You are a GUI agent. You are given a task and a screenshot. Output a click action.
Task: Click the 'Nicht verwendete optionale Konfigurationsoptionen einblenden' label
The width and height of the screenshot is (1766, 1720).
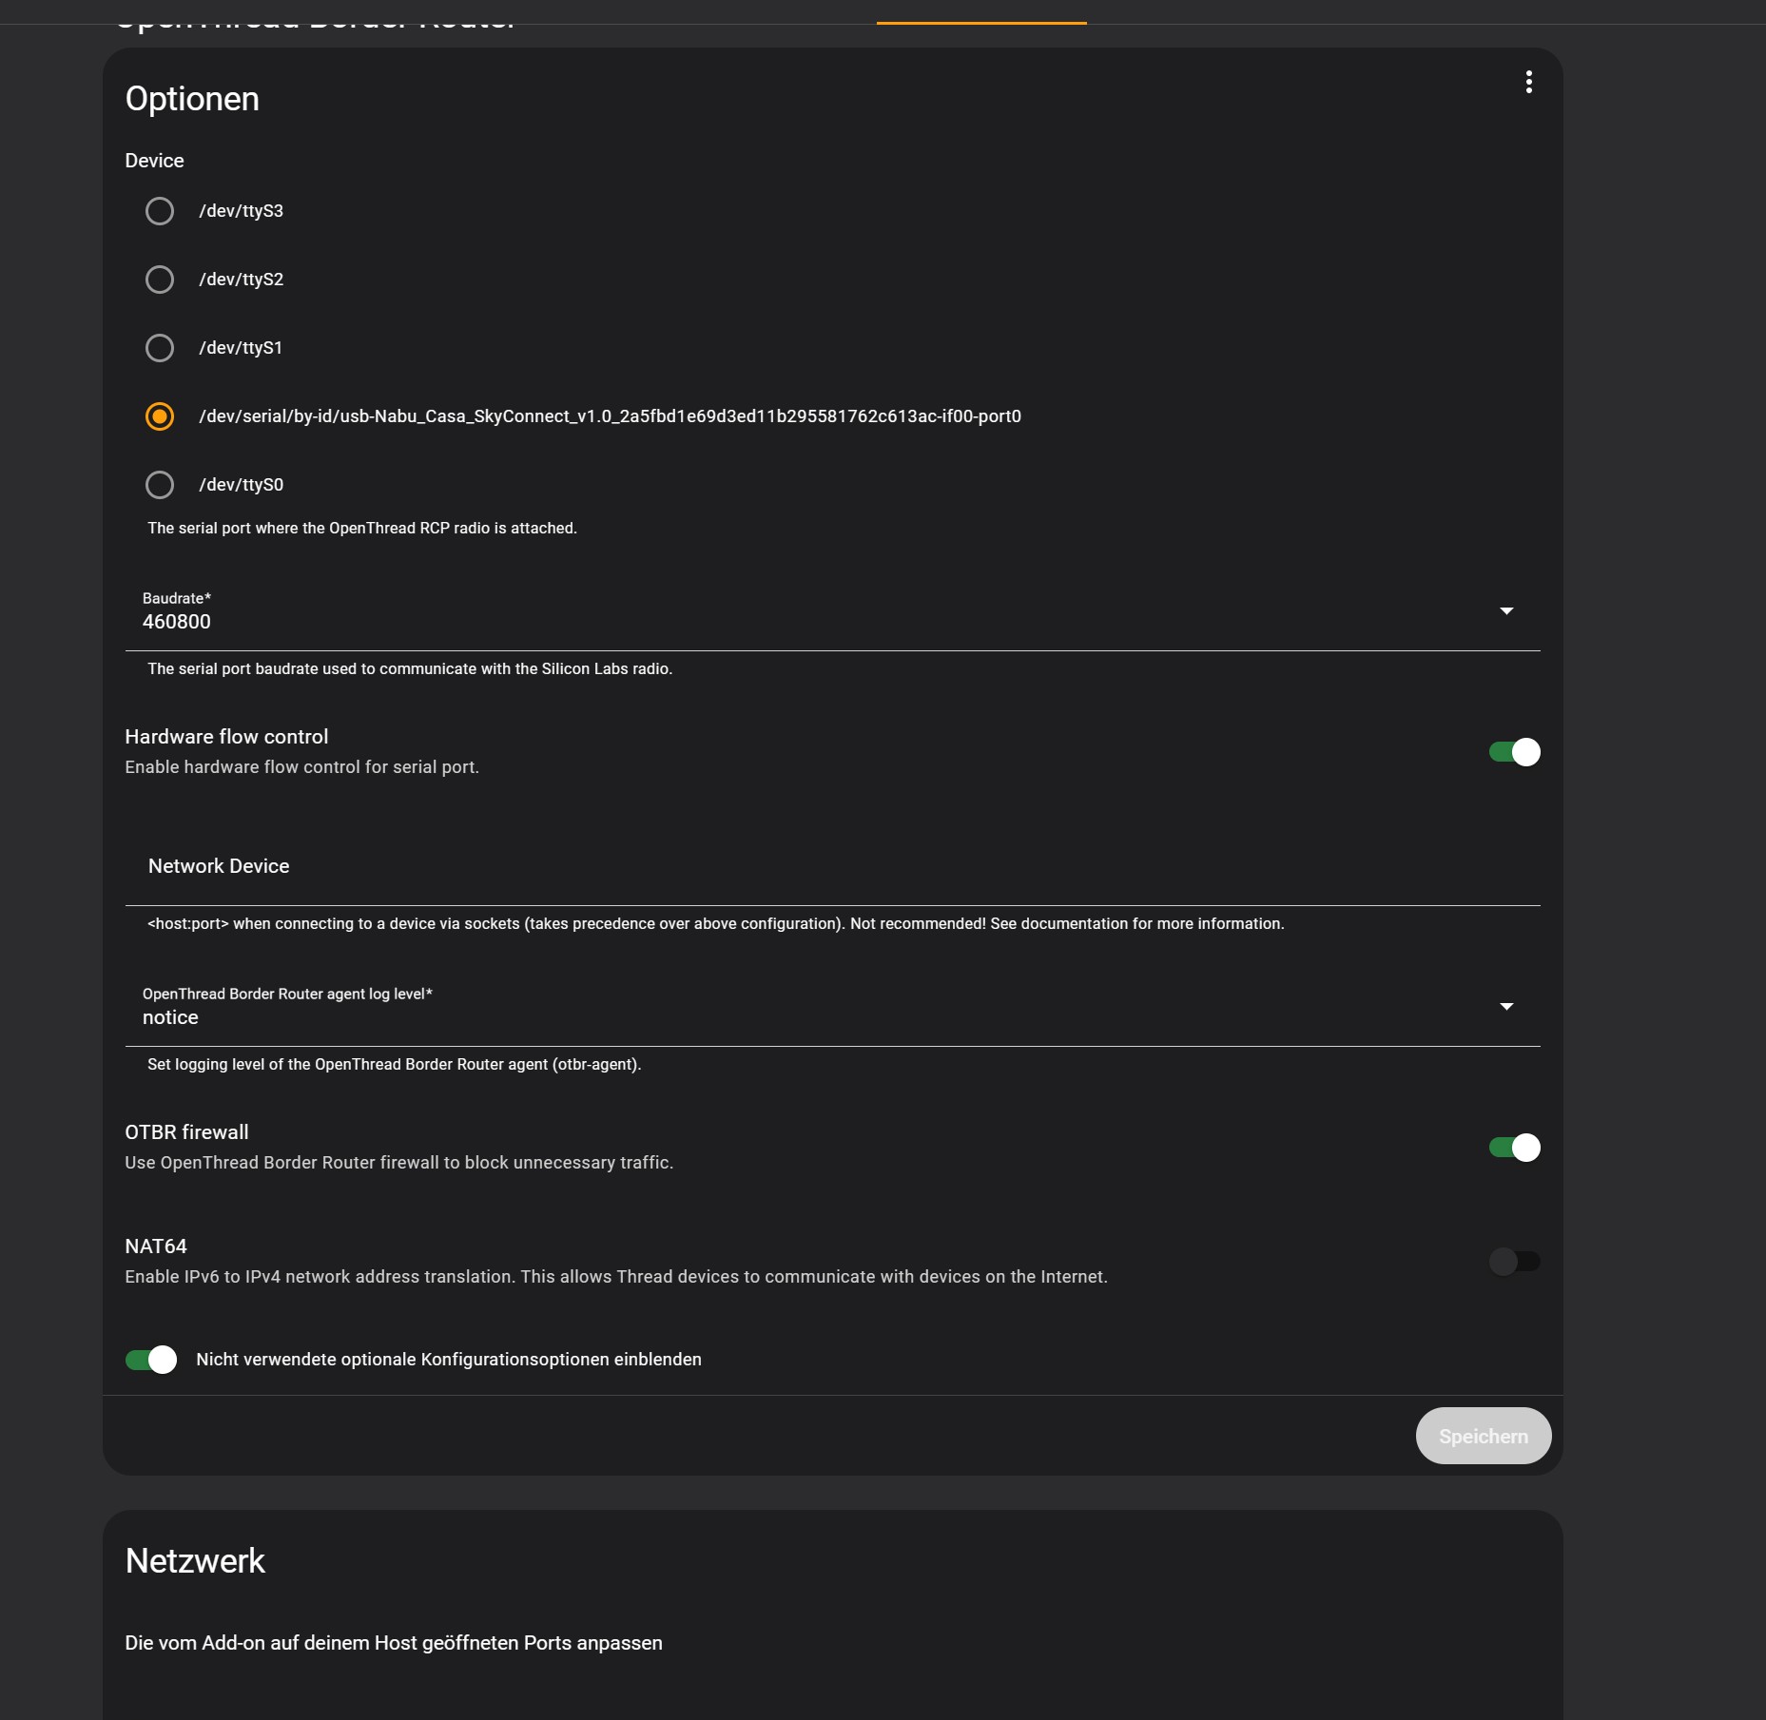(x=449, y=1360)
